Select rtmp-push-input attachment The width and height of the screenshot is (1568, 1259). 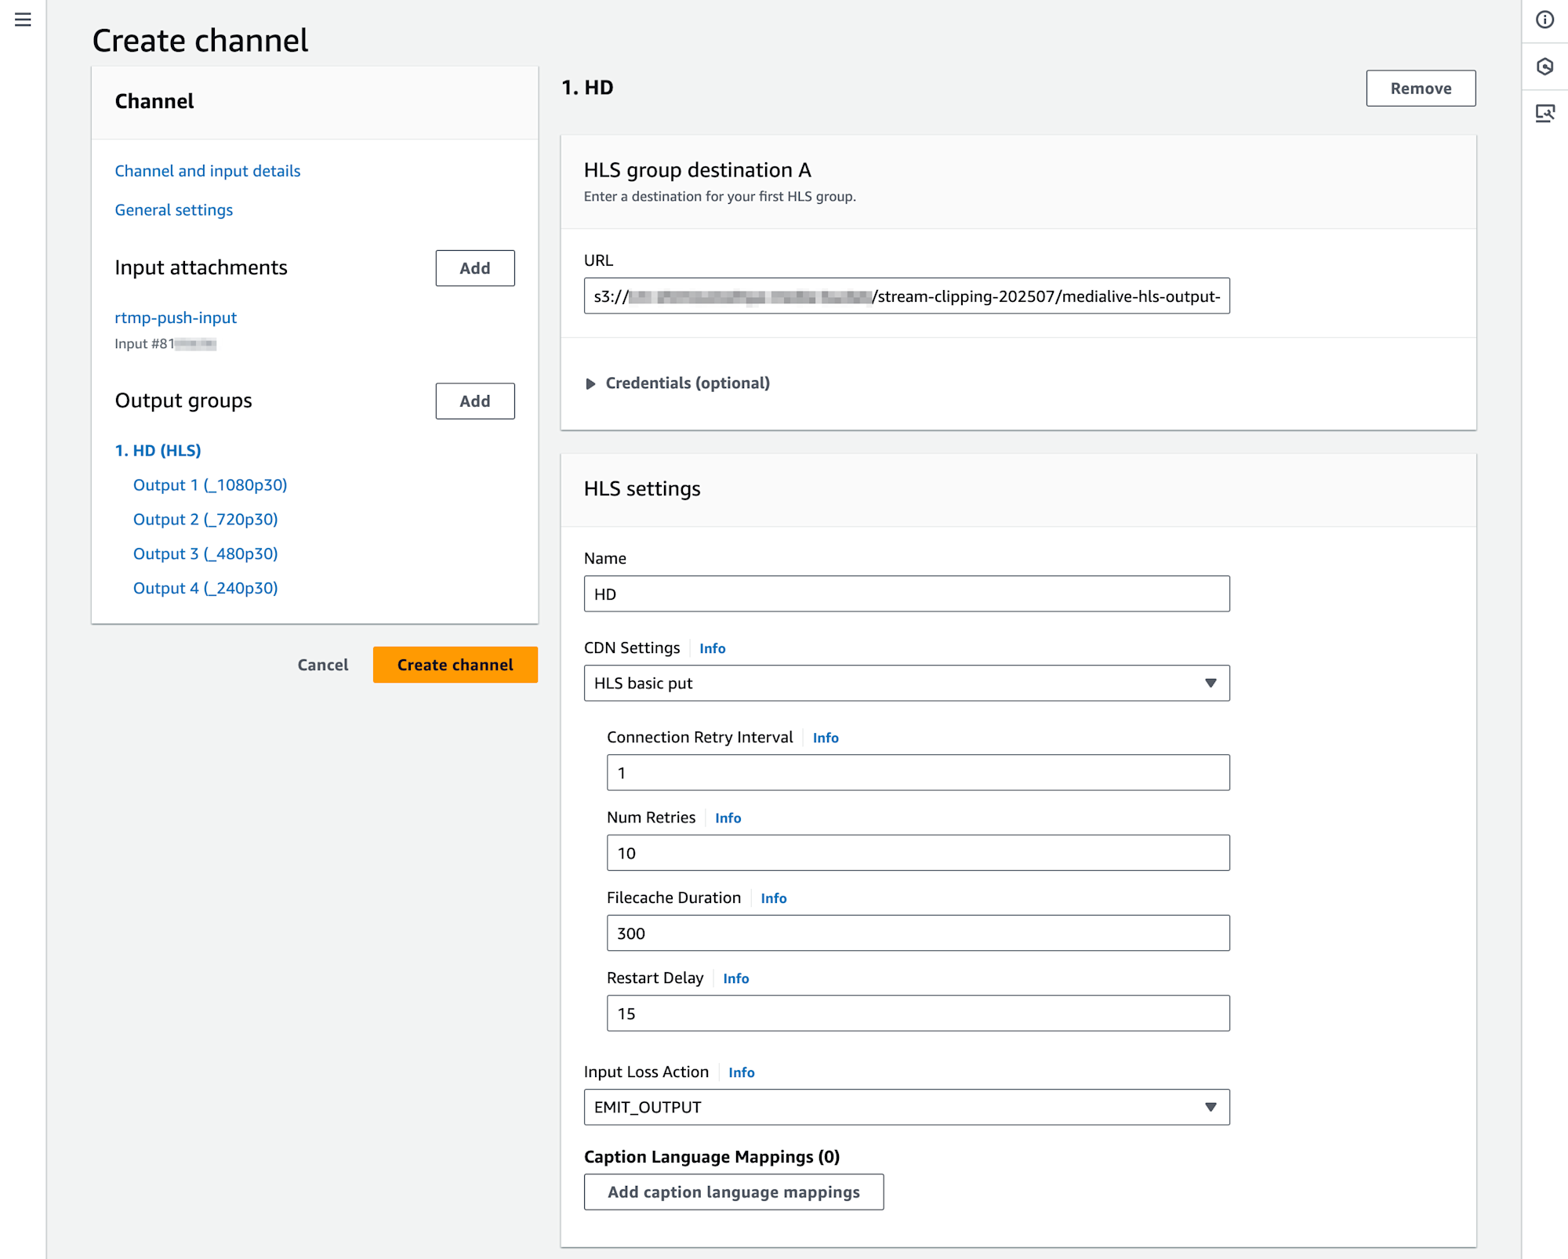(x=176, y=317)
